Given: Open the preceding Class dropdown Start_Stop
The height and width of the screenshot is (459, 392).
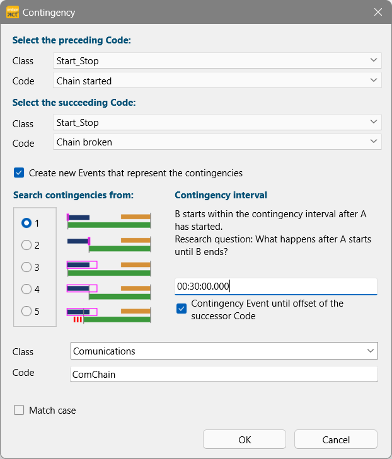Looking at the screenshot, I should (217, 60).
